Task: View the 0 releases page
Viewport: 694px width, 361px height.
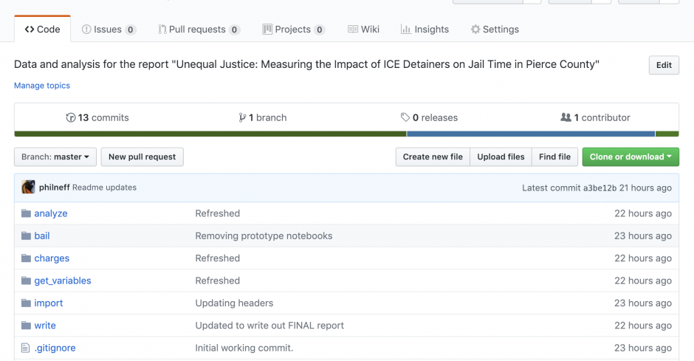Action: tap(429, 117)
